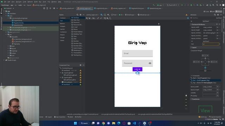Click the warnings triangle icon above design surface
This screenshot has width=225, height=126.
click(x=187, y=15)
